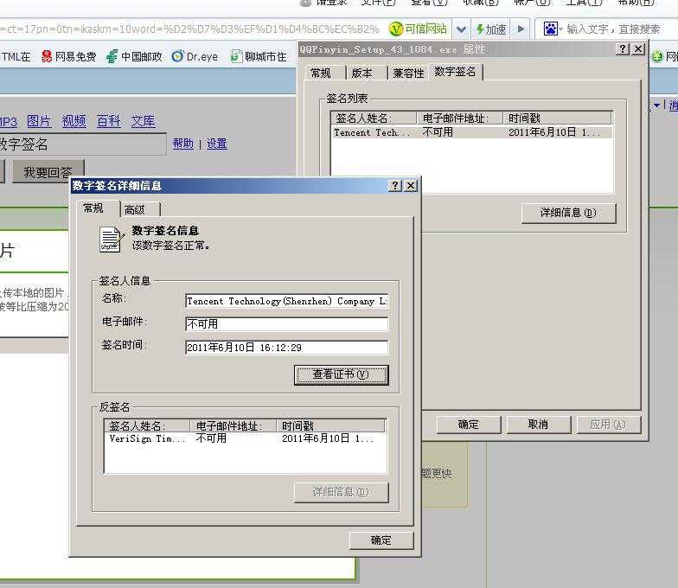Click the 加速 lightning accelerate button

[x=491, y=29]
